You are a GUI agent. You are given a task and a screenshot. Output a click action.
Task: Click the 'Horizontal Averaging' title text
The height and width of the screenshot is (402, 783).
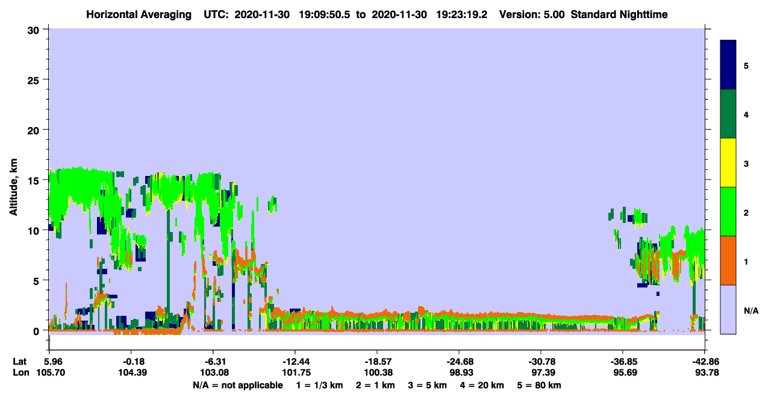(x=139, y=14)
